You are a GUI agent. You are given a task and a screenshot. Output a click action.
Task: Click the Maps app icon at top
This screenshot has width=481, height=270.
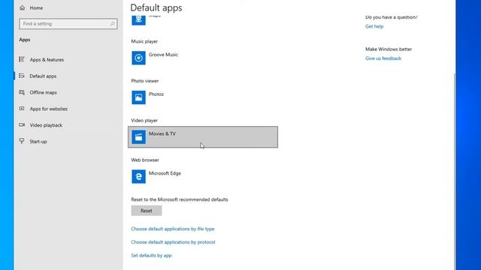point(138,19)
